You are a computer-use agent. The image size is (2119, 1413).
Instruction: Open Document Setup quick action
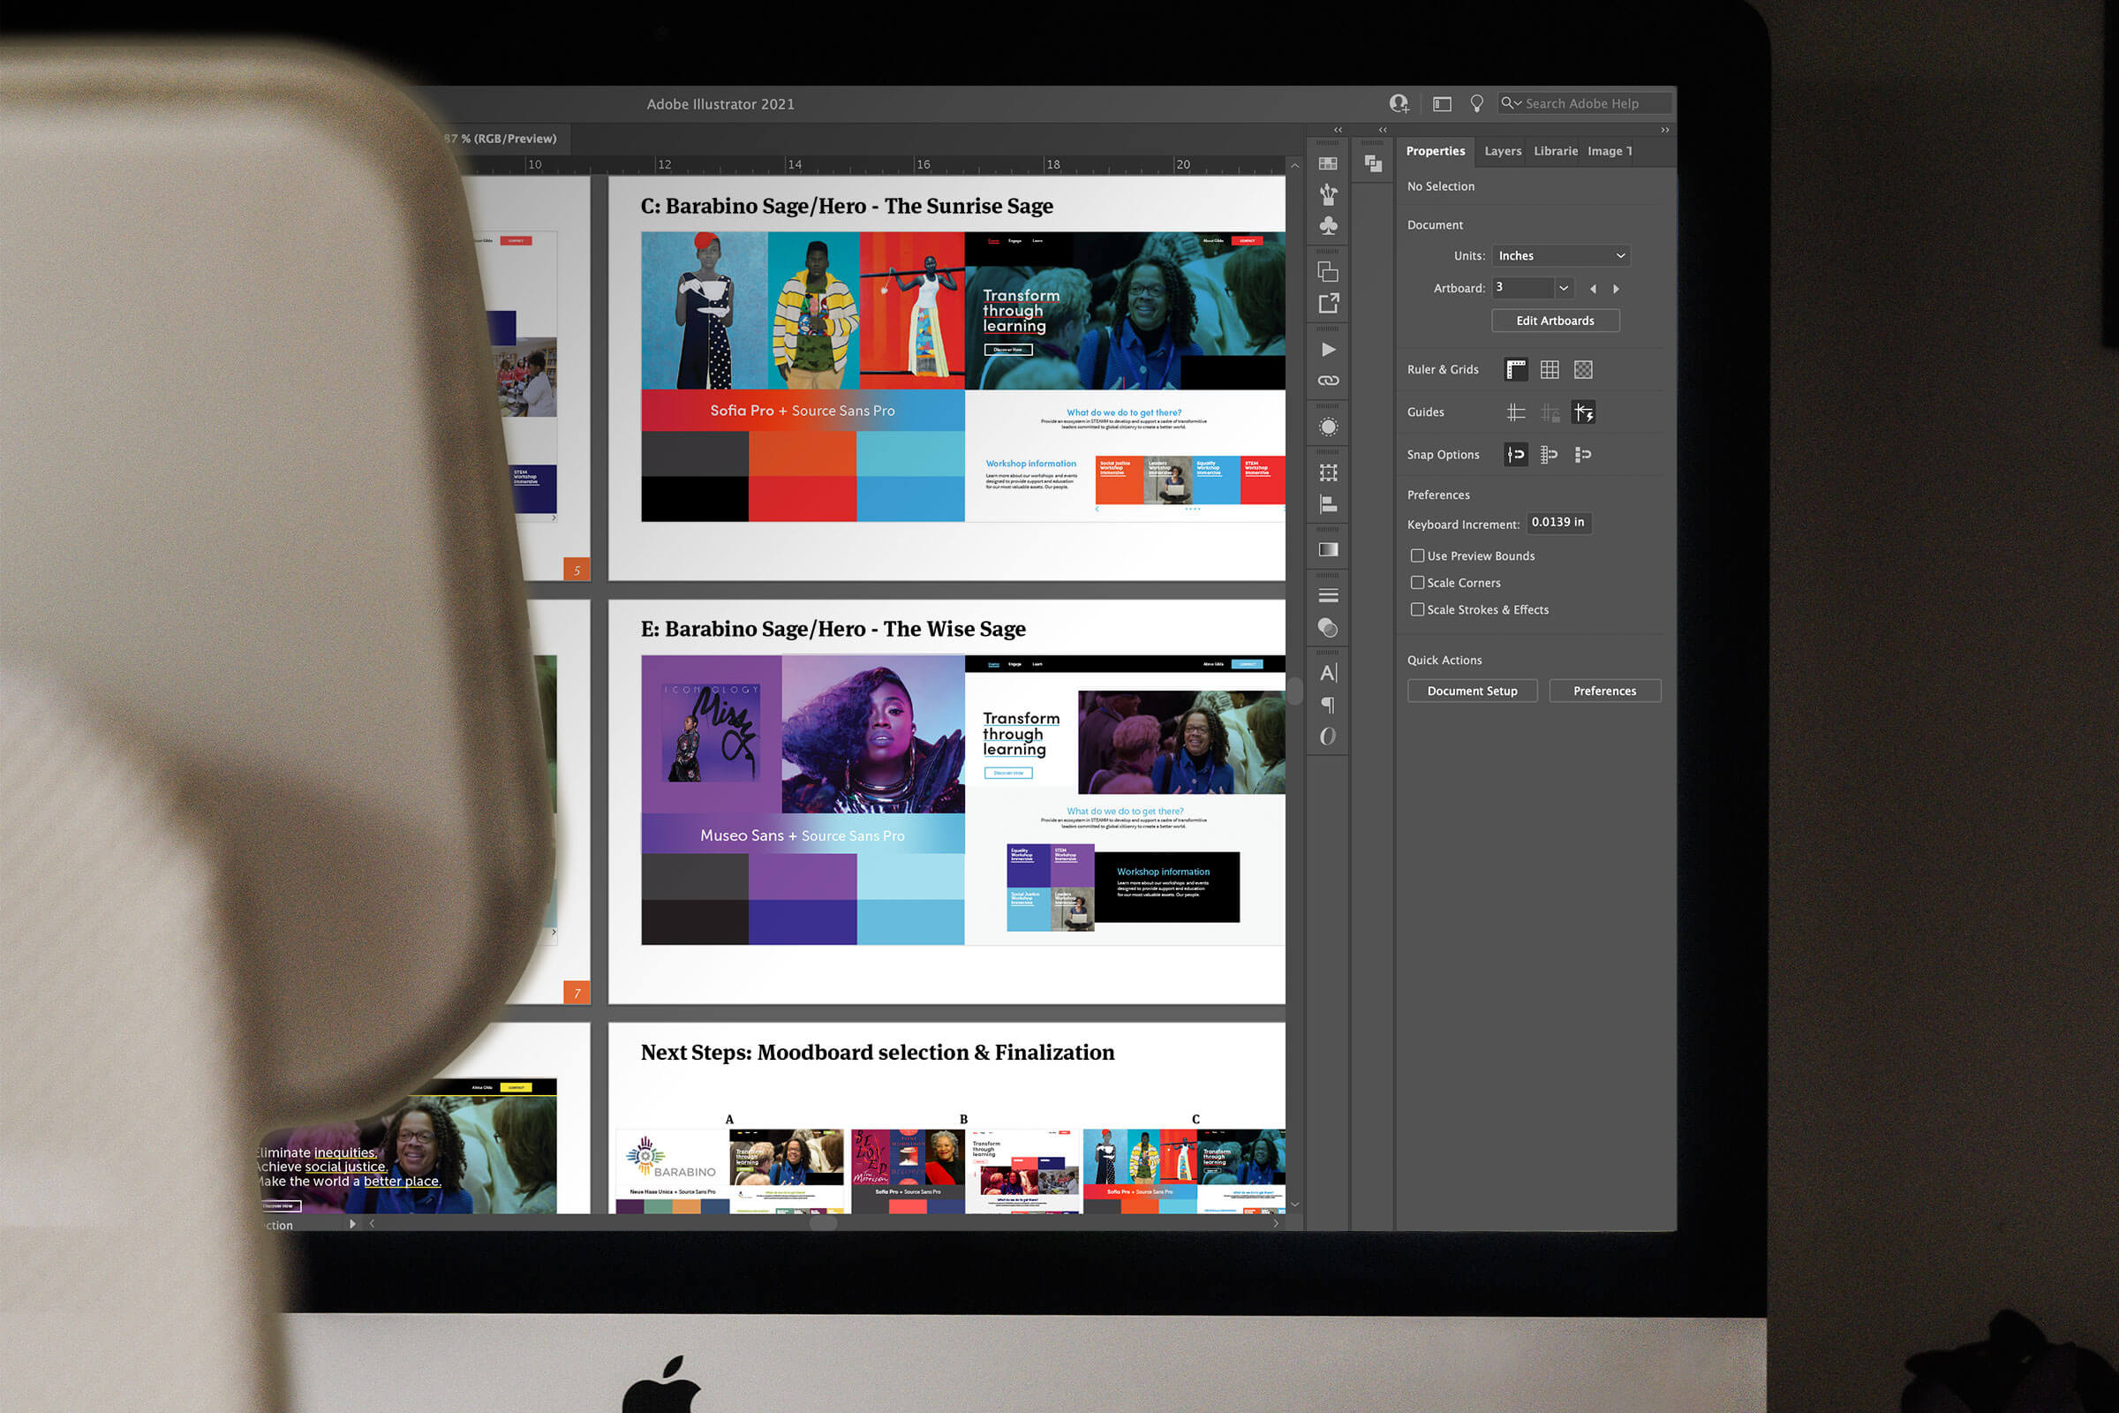[x=1471, y=691]
